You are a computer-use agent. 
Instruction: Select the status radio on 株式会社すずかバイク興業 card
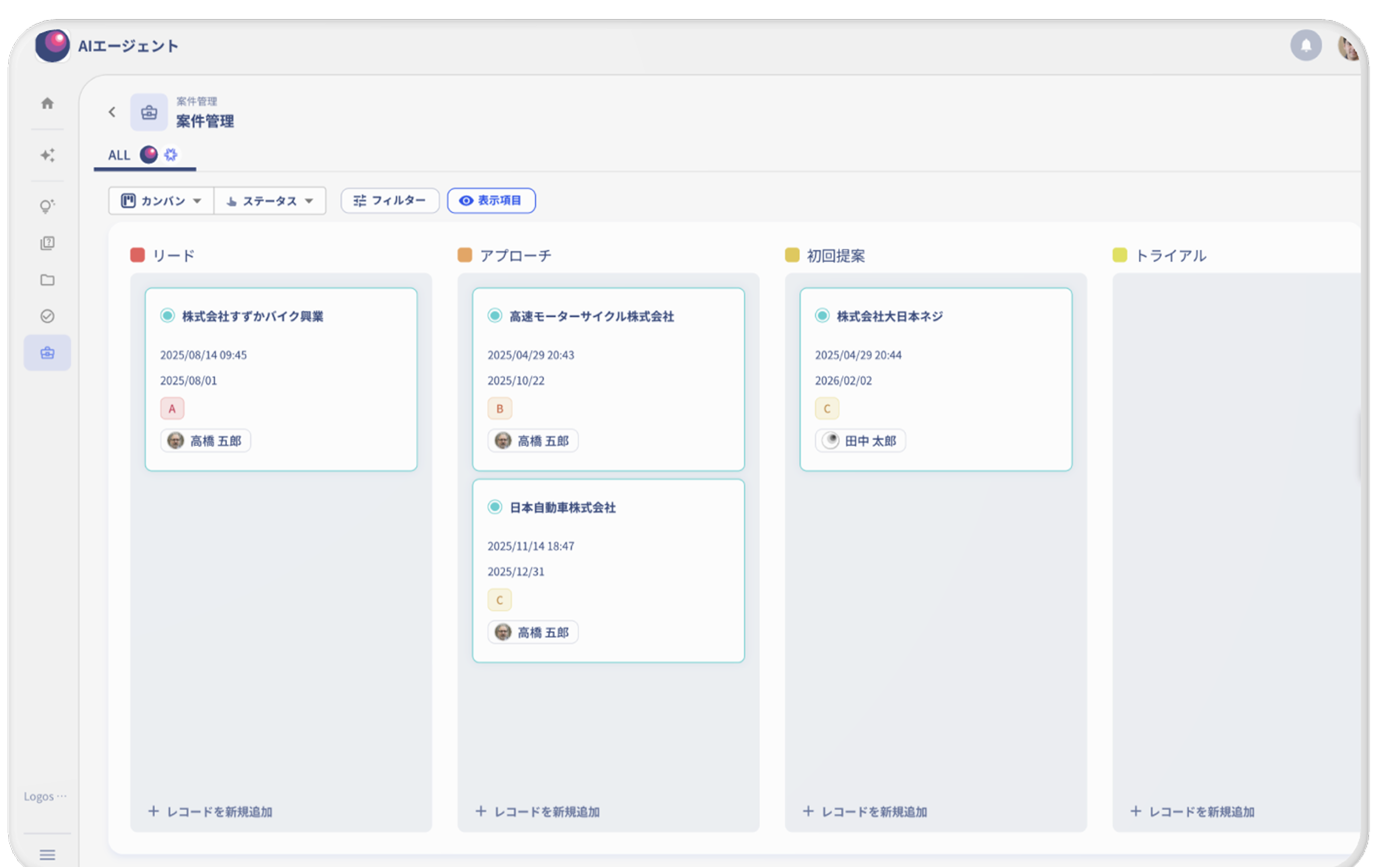pyautogui.click(x=167, y=315)
